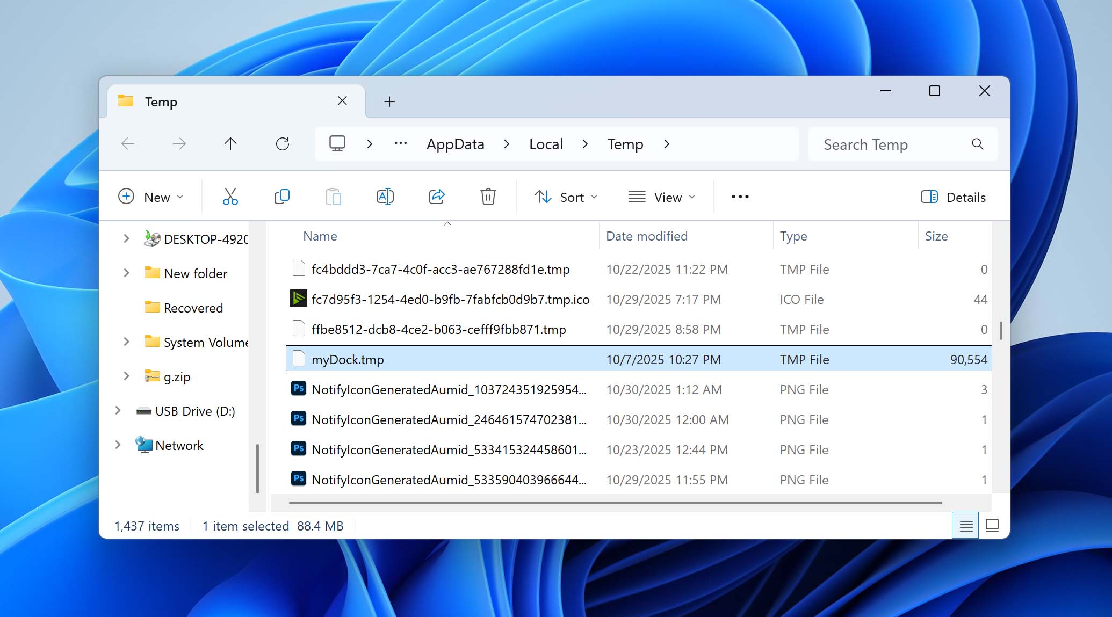
Task: Navigate to Local via the breadcrumb
Action: [545, 144]
